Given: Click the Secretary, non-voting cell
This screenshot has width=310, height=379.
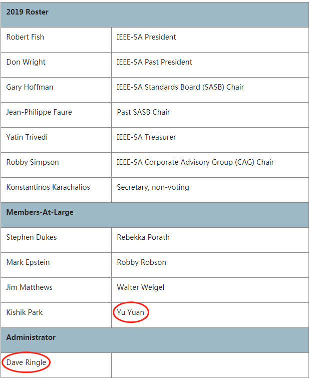Looking at the screenshot, I should click(x=153, y=187).
